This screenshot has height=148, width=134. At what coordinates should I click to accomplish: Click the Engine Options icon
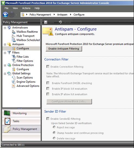point(14,82)
